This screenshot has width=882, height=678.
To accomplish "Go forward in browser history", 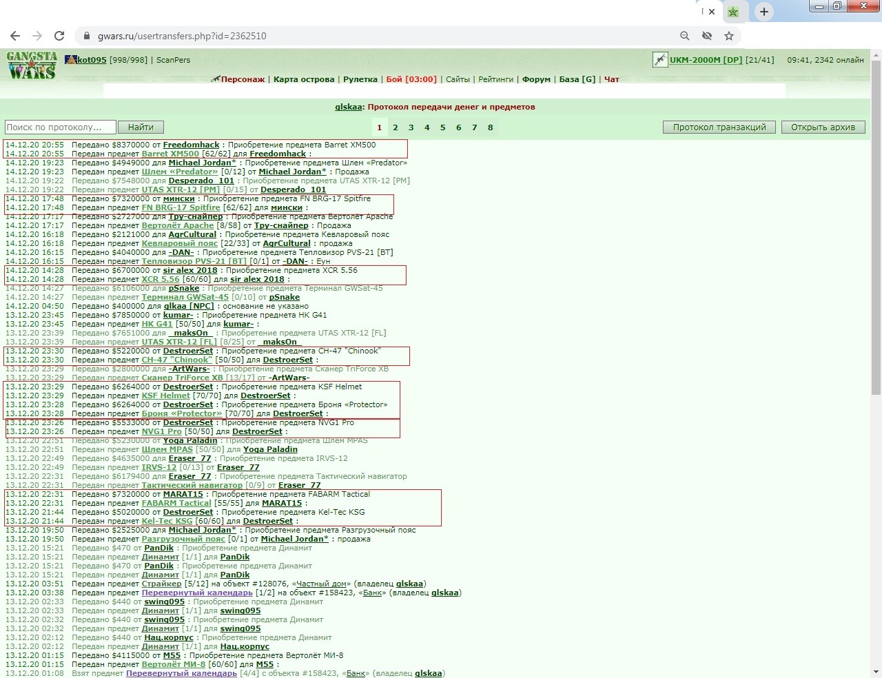I will point(37,36).
